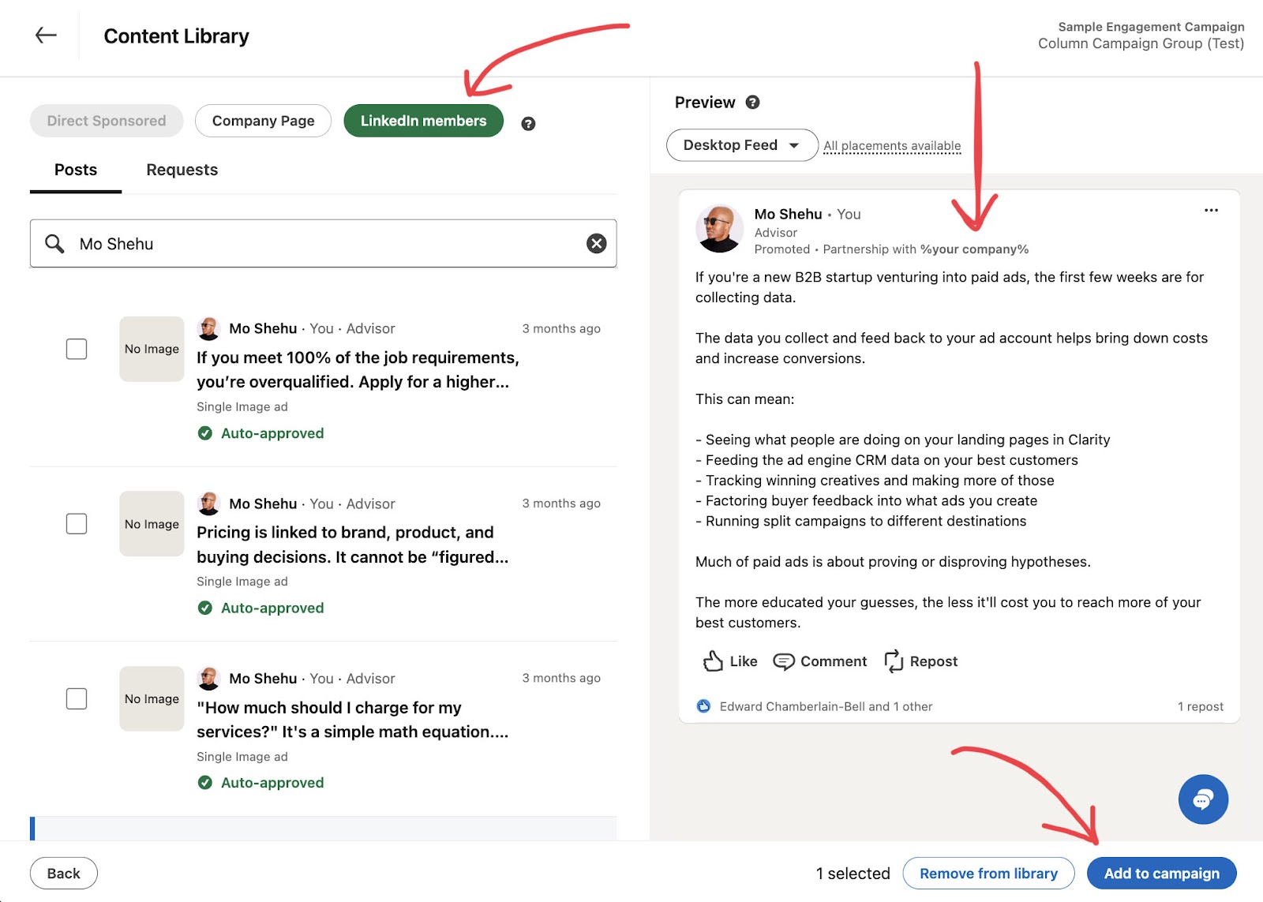Viewport: 1263px width, 902px height.
Task: Click Auto-approved check icon on charge-for-services post
Action: (x=205, y=783)
